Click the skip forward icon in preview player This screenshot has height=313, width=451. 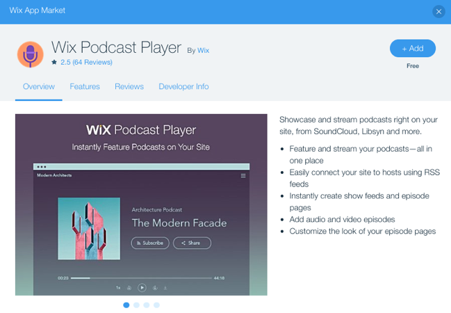[x=155, y=288]
